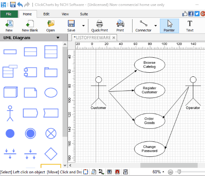This screenshot has height=176, width=205.
Task: Switch to the Suite tab
Action: pos(84,14)
